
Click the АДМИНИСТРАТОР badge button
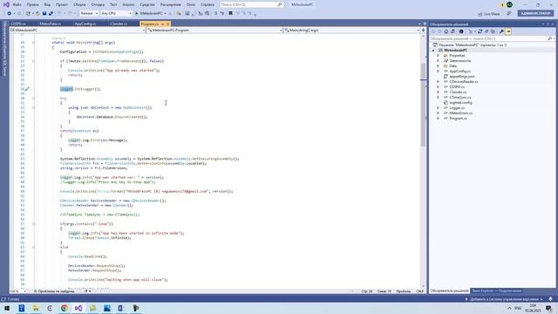click(x=535, y=13)
